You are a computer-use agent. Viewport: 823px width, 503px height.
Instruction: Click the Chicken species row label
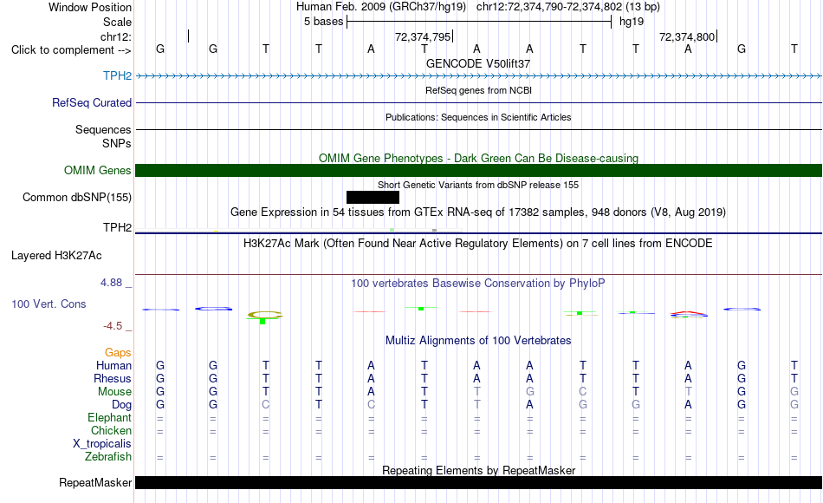tap(111, 430)
